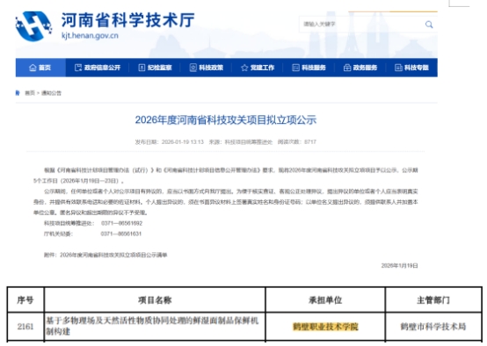Viewport: 487px width, 346px height.
Task: Open the 通知公告 breadcrumb link
Action: point(51,93)
